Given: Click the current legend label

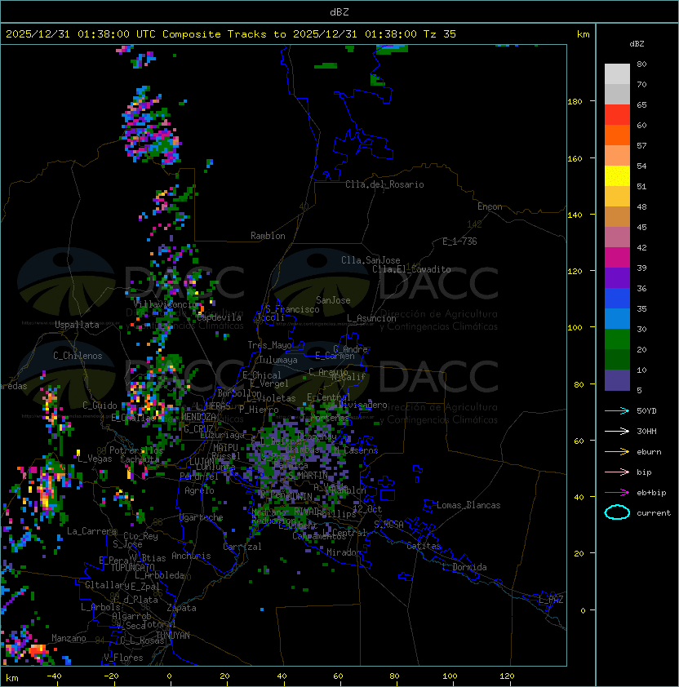Looking at the screenshot, I should [x=654, y=512].
